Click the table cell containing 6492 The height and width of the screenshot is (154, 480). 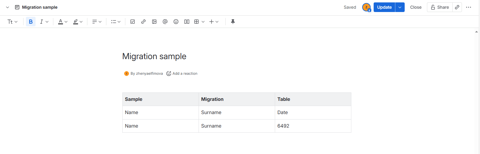[x=313, y=126]
